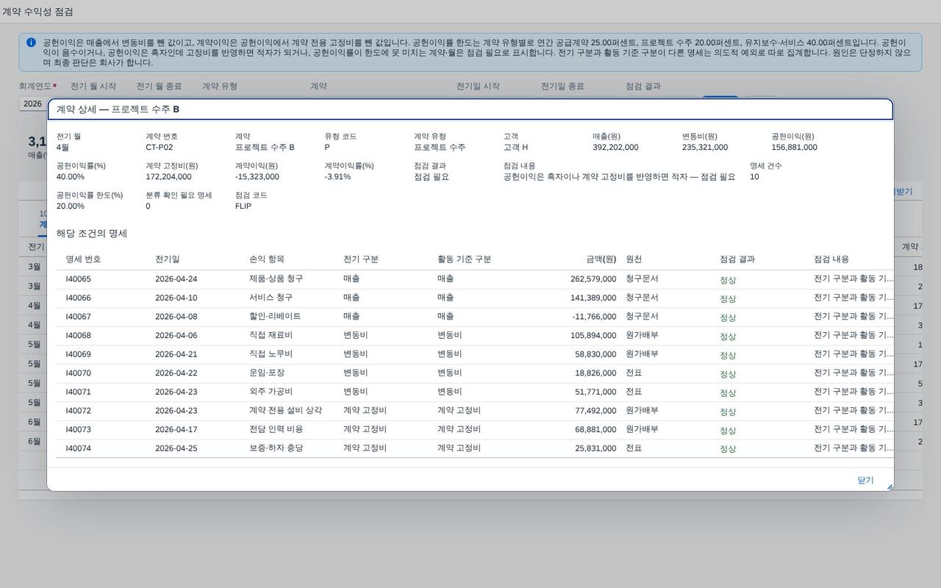Click the 전기 구분 column header
This screenshot has height=588, width=941.
click(x=361, y=259)
